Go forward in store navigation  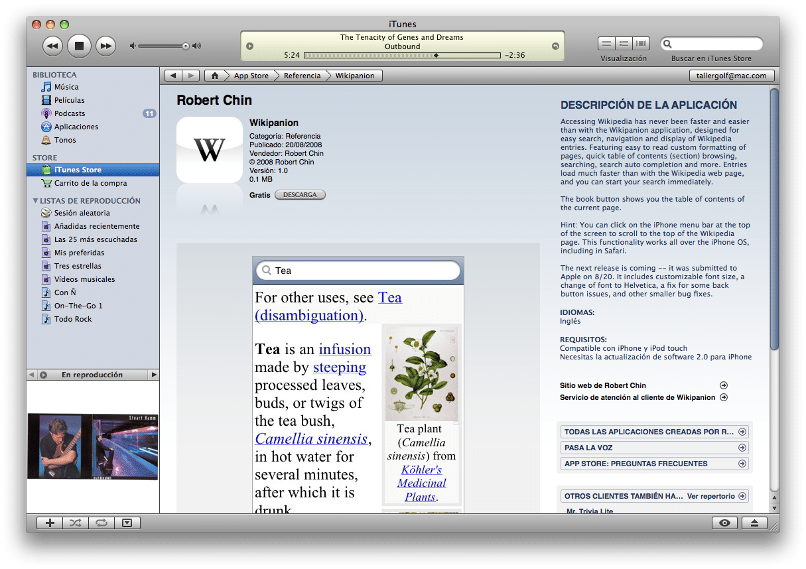[191, 76]
